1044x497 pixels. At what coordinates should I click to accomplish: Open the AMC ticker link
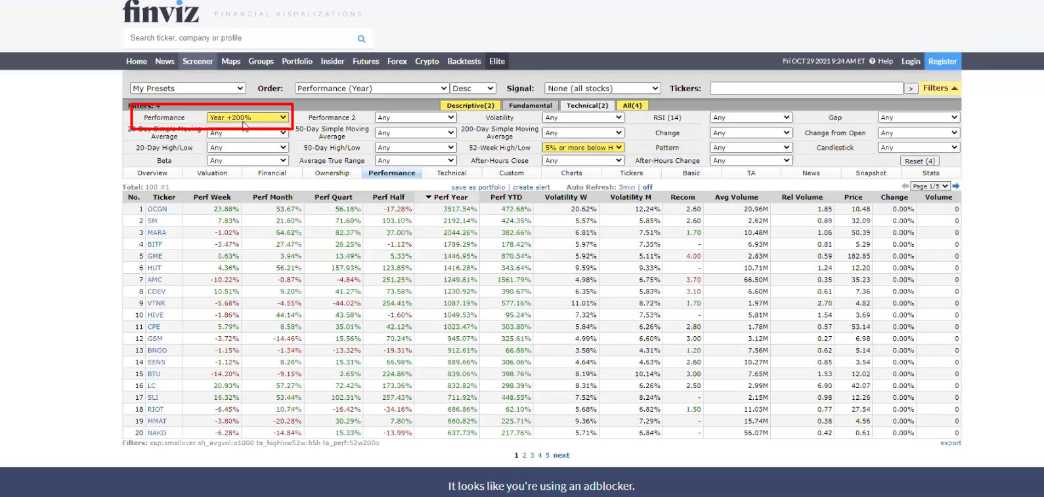click(x=154, y=280)
